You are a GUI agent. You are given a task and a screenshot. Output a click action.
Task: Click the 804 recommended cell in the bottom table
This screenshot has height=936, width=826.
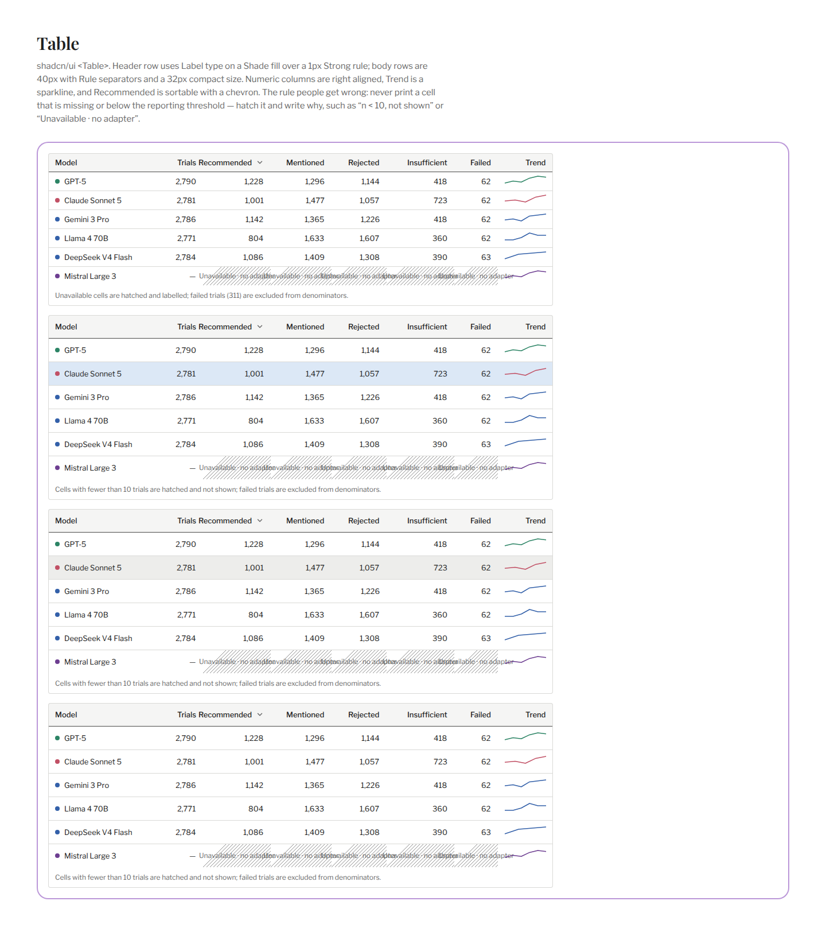[x=256, y=809]
